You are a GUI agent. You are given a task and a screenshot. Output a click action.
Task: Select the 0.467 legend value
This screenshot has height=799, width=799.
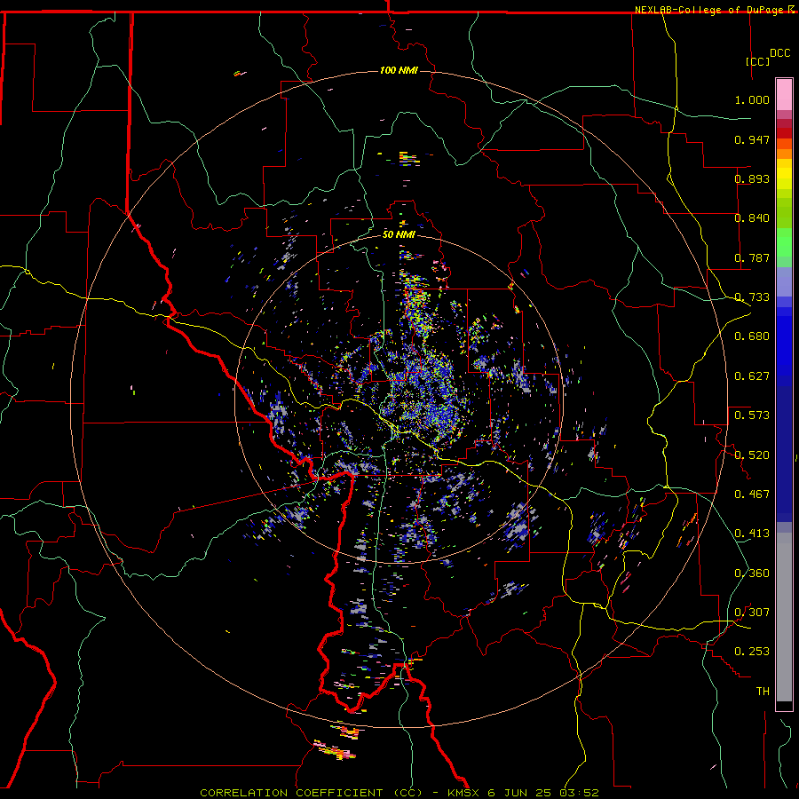pos(752,494)
